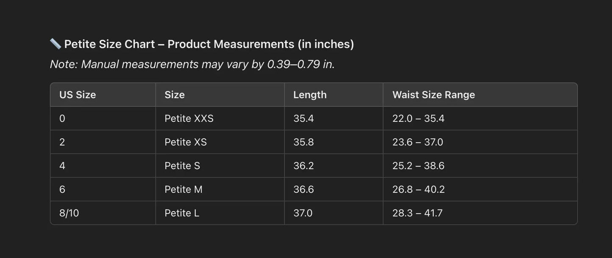Click the Length column header
612x258 pixels.
click(x=310, y=95)
